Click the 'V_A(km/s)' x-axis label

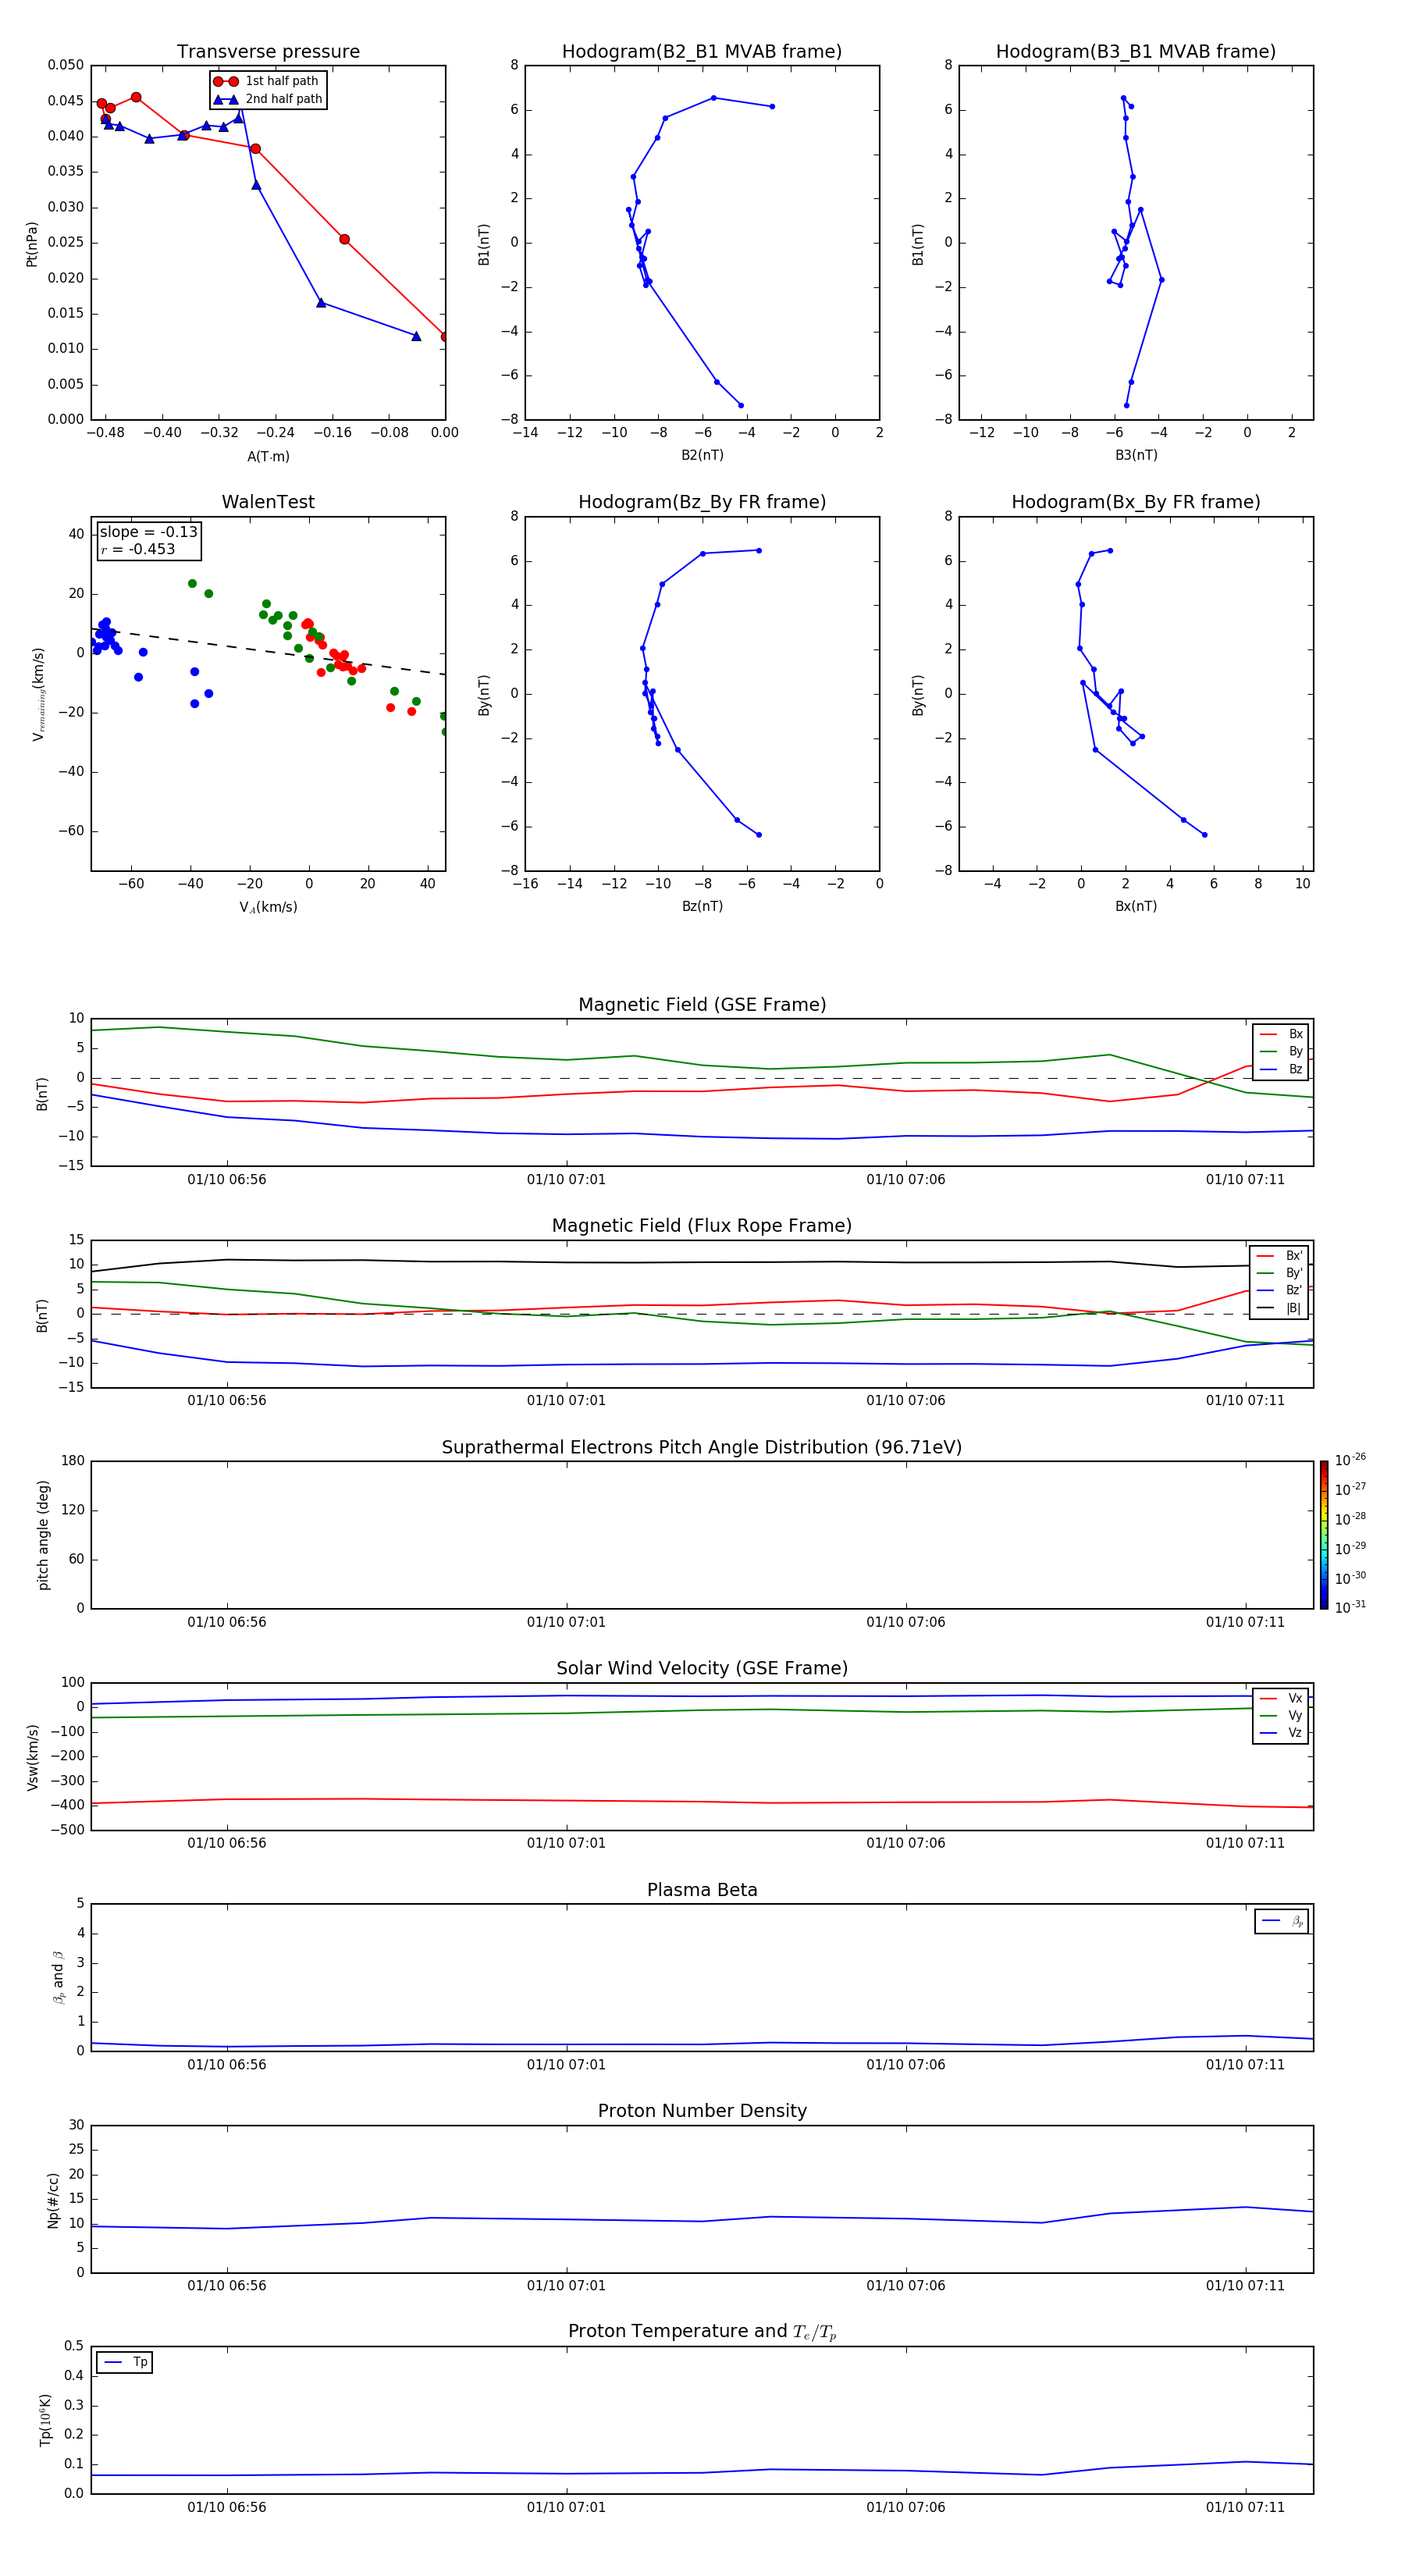(268, 907)
